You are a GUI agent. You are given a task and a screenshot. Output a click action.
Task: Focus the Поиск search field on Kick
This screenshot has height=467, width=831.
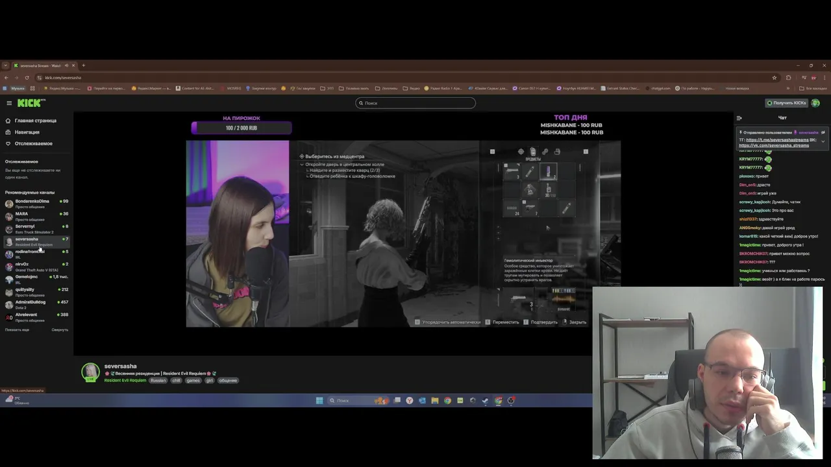415,103
